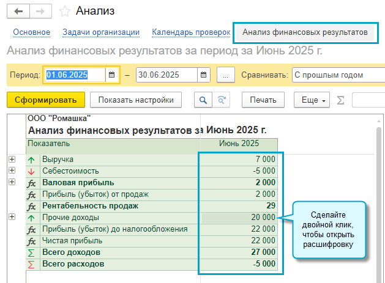Click the red sigma icon beside Всего расходов

[x=31, y=264]
